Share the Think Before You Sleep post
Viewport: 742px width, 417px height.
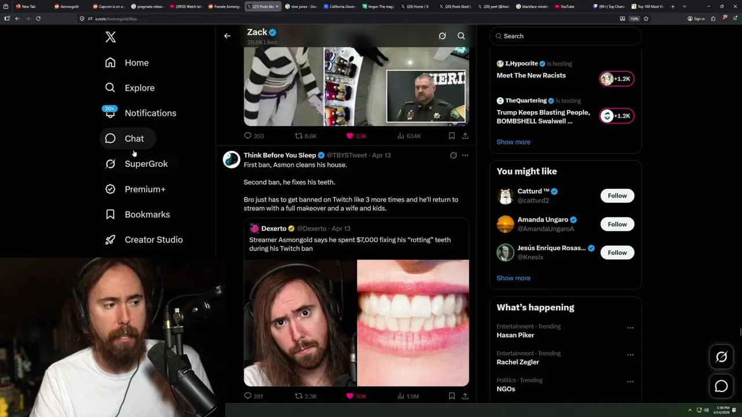[x=465, y=396]
